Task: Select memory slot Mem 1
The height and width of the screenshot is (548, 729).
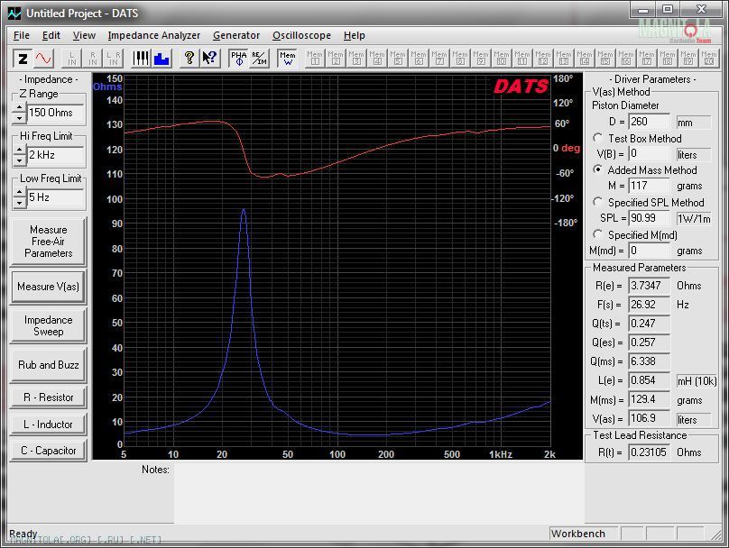Action: (315, 59)
